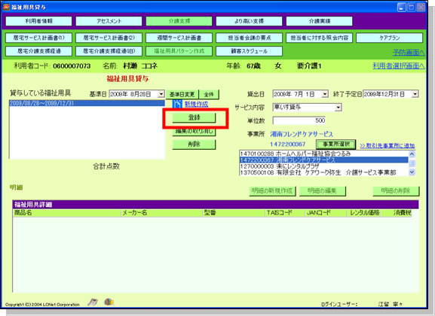Open the 介護実績 tab

coord(320,21)
